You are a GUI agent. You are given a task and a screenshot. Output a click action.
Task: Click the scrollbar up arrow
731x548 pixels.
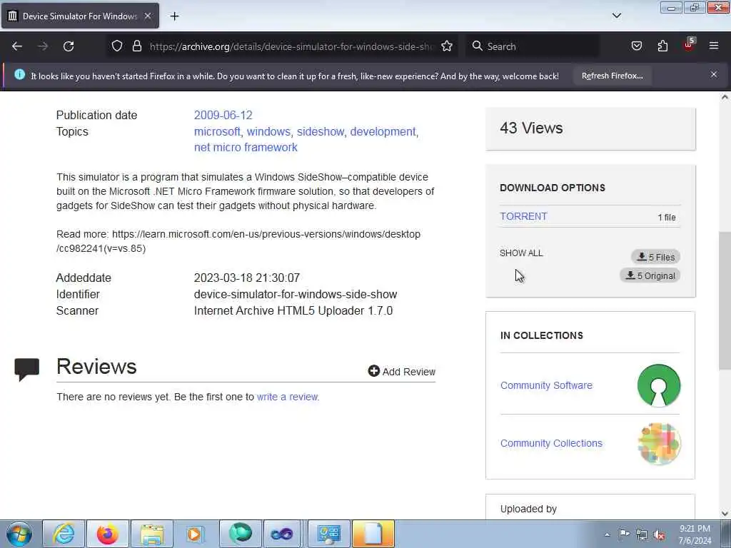pos(725,97)
